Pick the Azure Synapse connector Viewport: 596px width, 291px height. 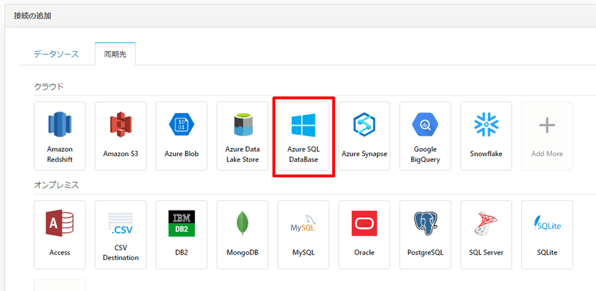tap(364, 135)
